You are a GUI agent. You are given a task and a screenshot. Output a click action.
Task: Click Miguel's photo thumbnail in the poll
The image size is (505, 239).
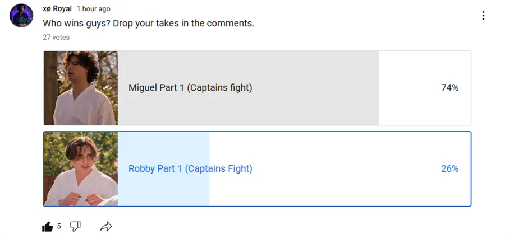point(81,88)
